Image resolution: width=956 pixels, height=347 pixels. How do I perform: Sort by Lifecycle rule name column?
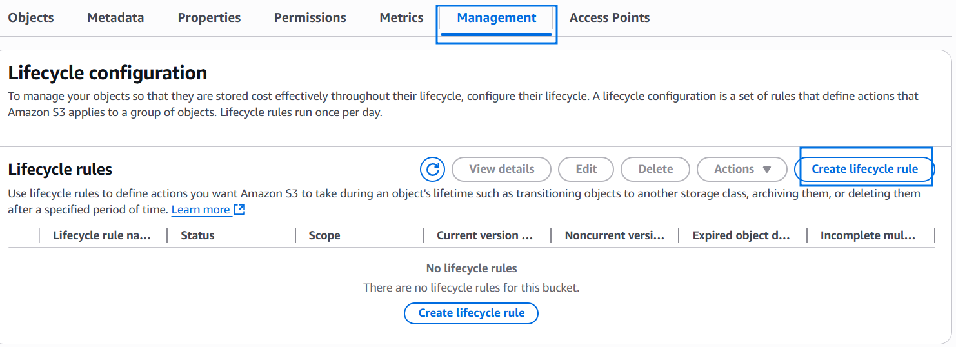pos(102,236)
